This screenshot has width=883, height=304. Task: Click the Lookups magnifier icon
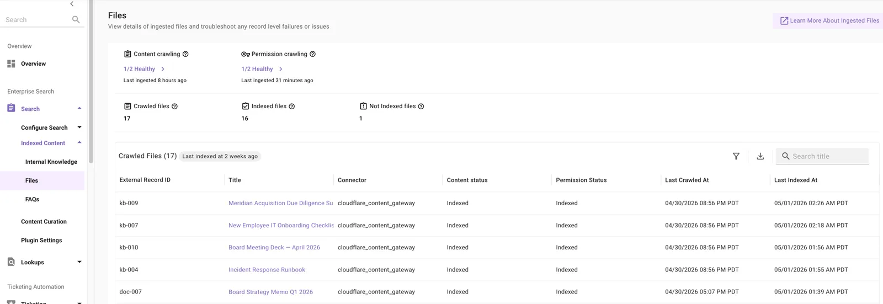coord(11,262)
